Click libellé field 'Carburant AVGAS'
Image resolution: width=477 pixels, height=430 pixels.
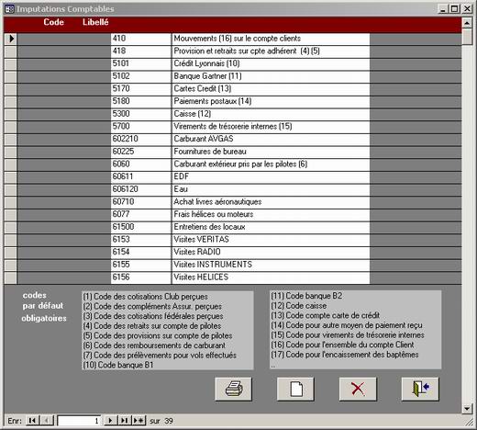click(x=271, y=139)
